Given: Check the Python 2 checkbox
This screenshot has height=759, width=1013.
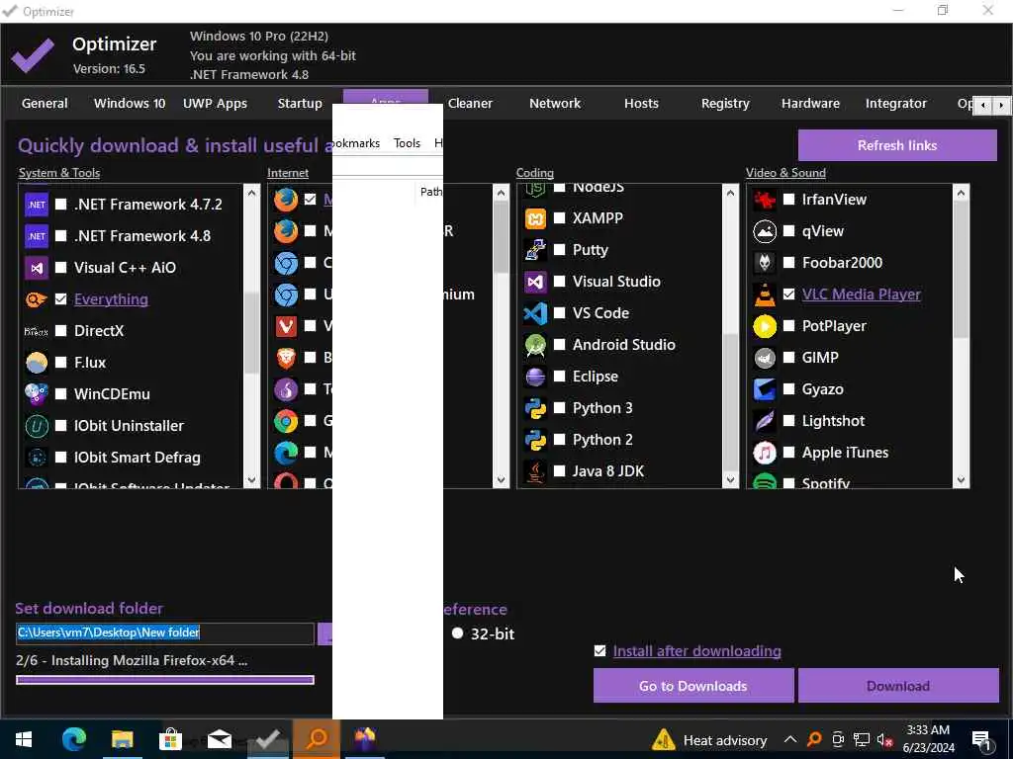Looking at the screenshot, I should (x=560, y=440).
